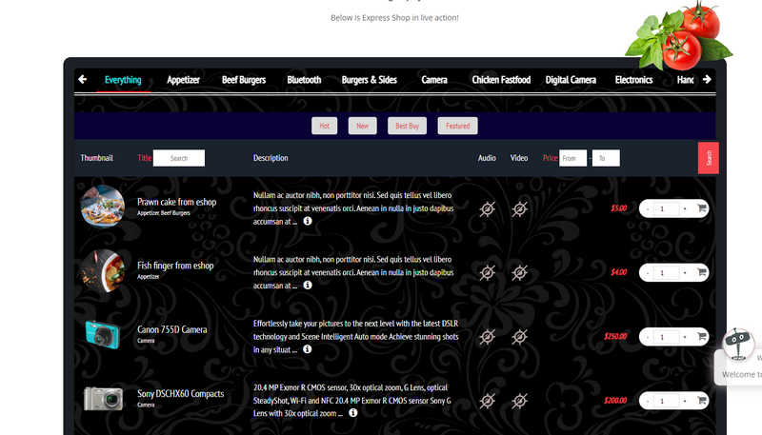
Task: Click the Appetizer category under Fish finger
Action: [149, 277]
